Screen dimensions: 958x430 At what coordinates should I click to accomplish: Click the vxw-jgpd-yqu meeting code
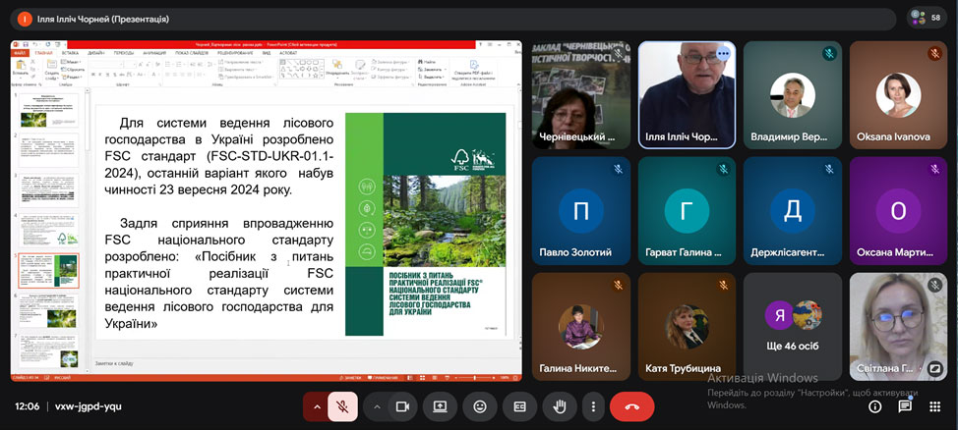[x=88, y=405]
